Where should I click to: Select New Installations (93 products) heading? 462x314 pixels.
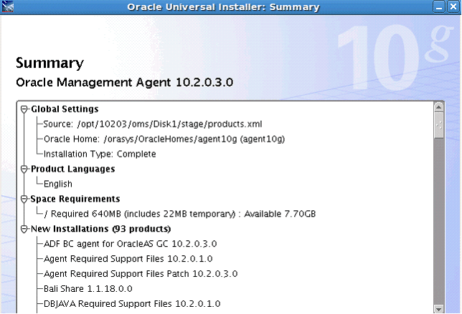(100, 229)
